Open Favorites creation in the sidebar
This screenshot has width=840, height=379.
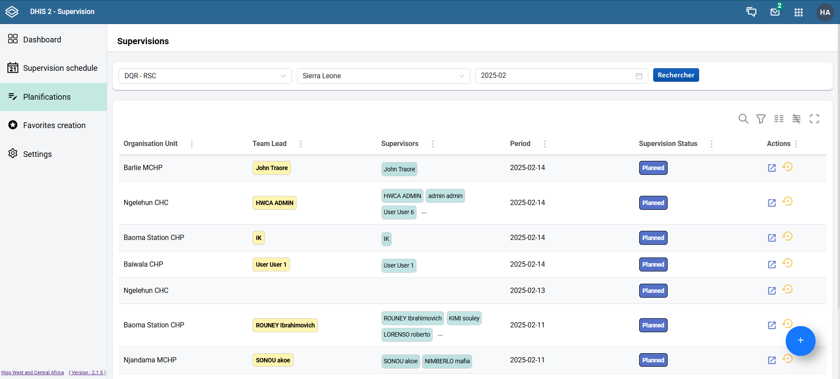click(53, 125)
